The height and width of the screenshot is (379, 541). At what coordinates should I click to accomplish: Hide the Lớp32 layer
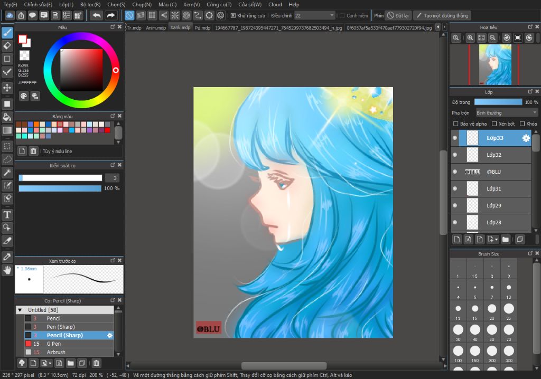455,155
